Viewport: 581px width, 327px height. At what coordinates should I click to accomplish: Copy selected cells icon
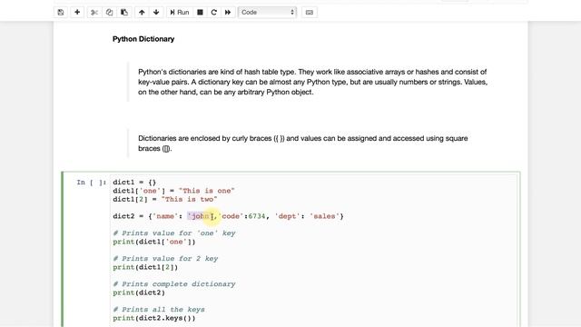click(x=109, y=12)
